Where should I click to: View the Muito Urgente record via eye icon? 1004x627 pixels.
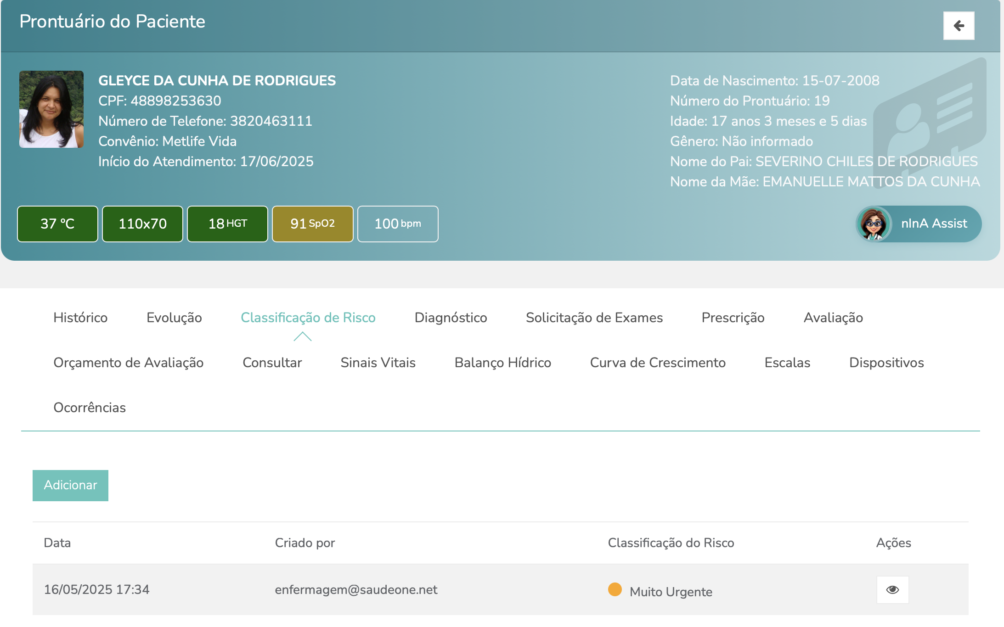tap(892, 589)
